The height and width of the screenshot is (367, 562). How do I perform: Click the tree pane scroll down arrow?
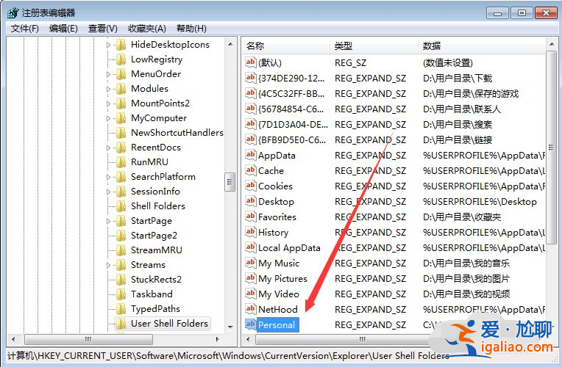click(230, 327)
